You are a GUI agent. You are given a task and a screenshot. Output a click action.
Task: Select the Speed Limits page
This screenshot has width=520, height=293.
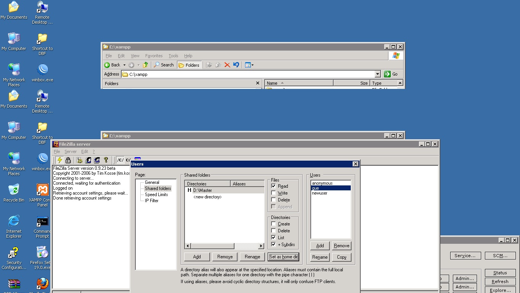(156, 195)
